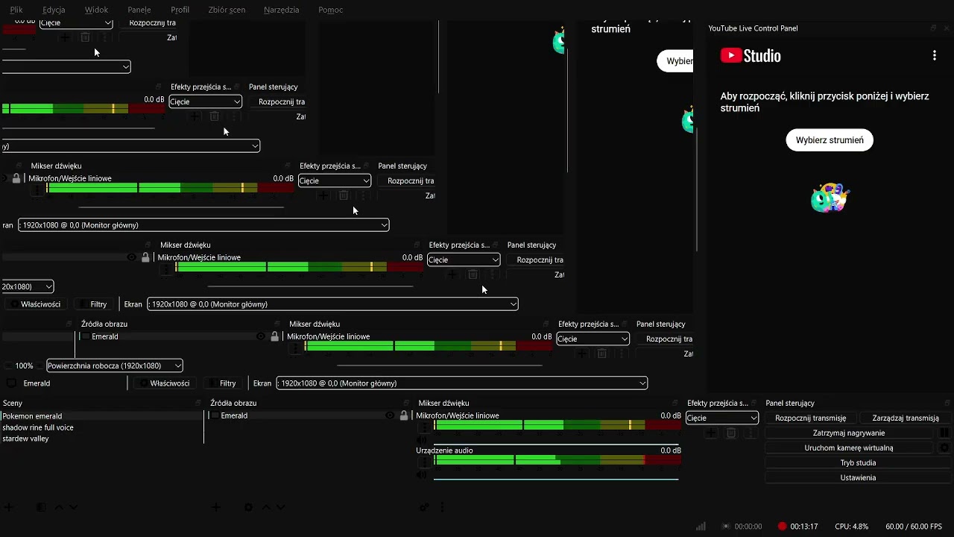The width and height of the screenshot is (954, 537).
Task: Open Profil menu
Action: (180, 10)
